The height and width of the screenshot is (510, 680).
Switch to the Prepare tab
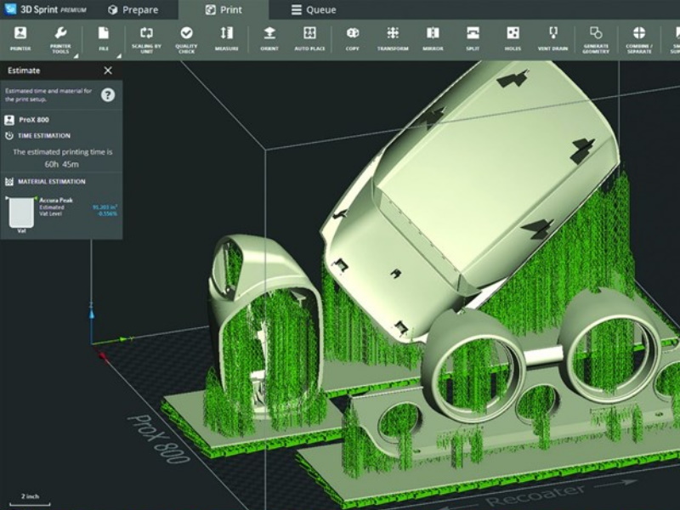pos(133,9)
